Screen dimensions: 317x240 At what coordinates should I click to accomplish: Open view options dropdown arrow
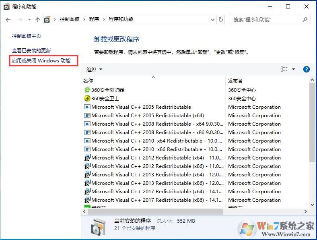point(293,69)
